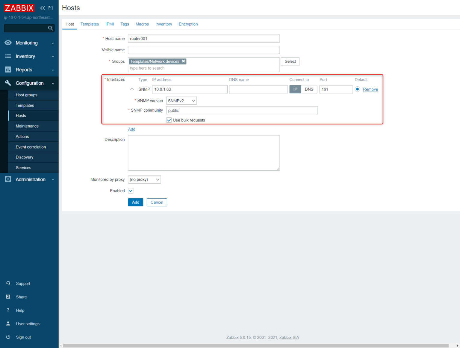460x348 pixels.
Task: Disable the Enabled checkbox
Action: pyautogui.click(x=131, y=190)
